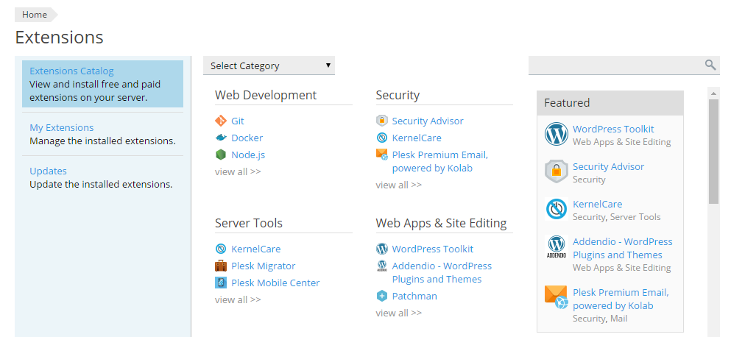
Task: Expand view all under Security
Action: [398, 185]
